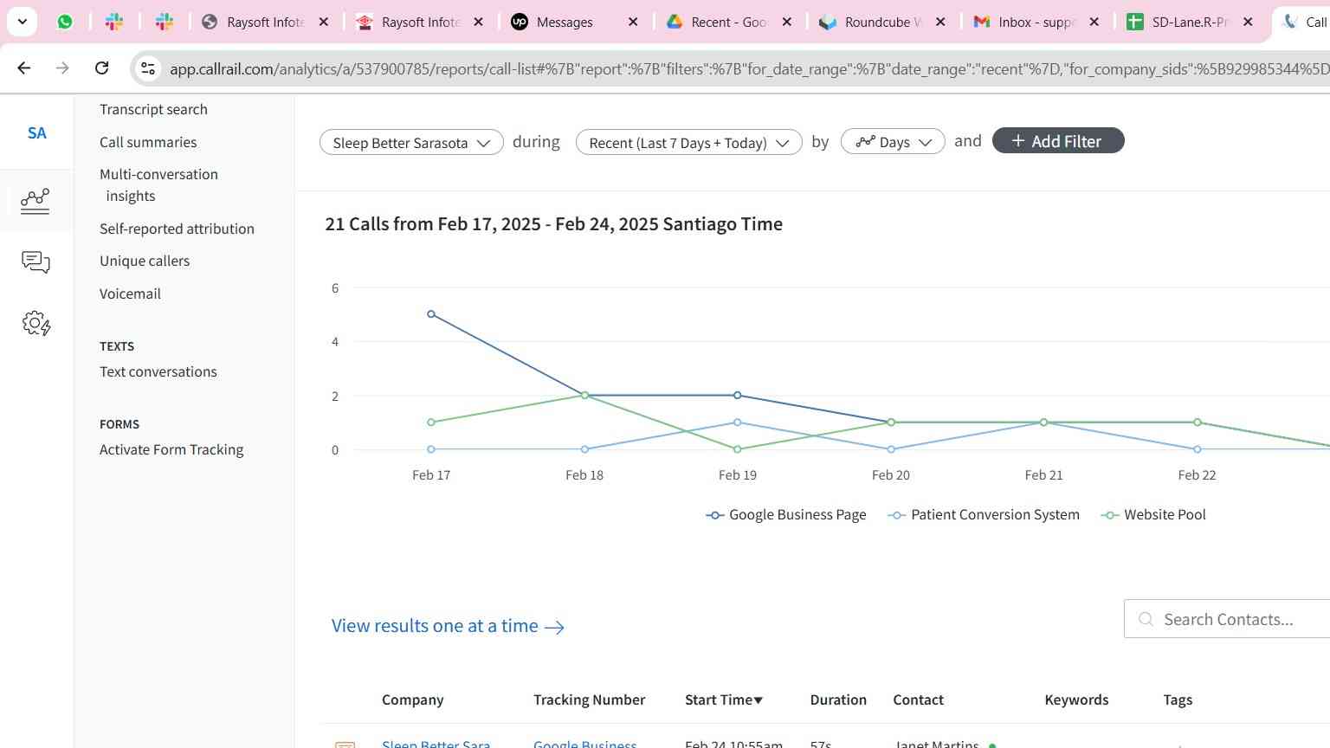Close the Roundcube browser tab
The image size is (1330, 748).
pos(940,22)
